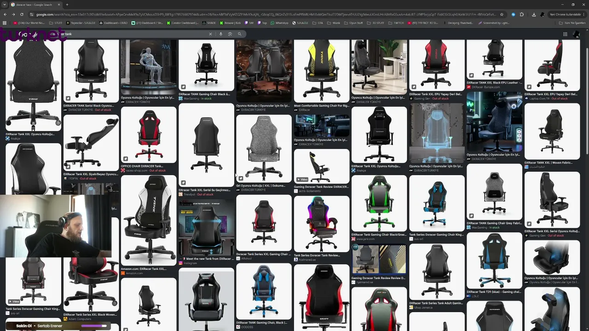View site information for google.com
The height and width of the screenshot is (331, 589).
[x=32, y=14]
